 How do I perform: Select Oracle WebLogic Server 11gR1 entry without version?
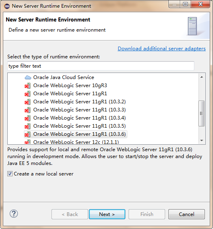click(70, 94)
